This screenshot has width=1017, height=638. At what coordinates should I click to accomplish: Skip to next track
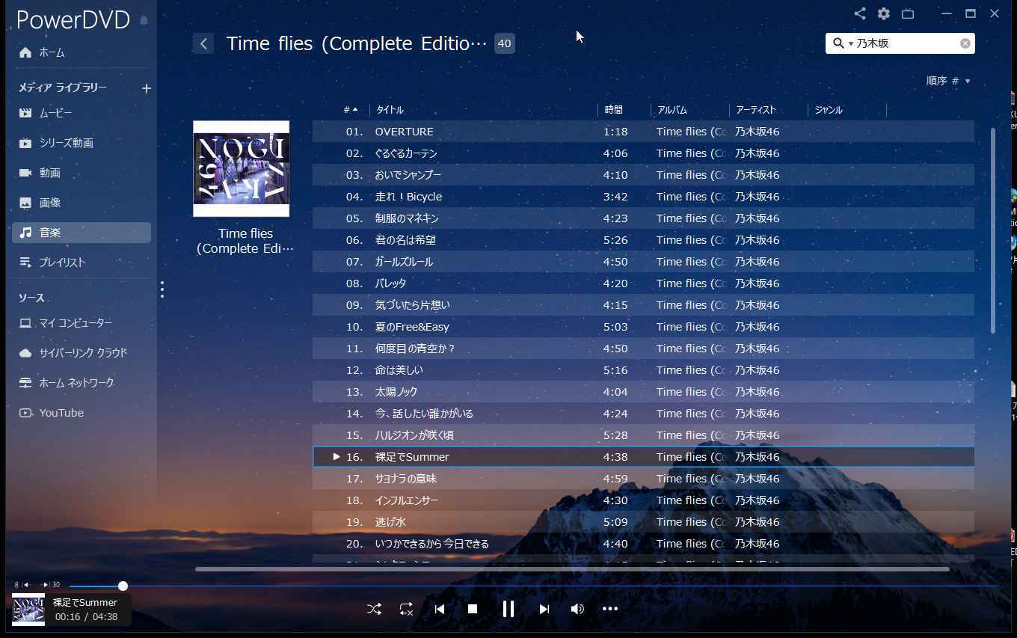[x=544, y=609]
